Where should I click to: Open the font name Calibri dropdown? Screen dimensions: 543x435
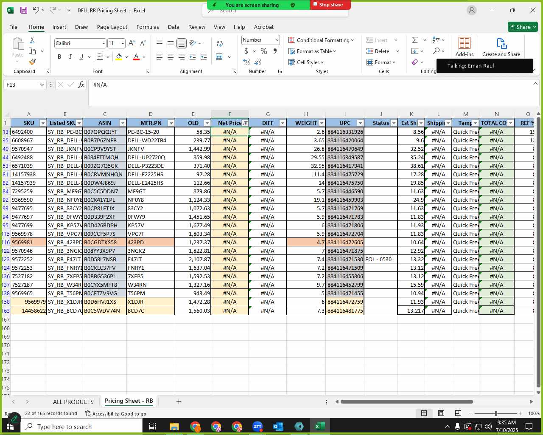(x=103, y=43)
